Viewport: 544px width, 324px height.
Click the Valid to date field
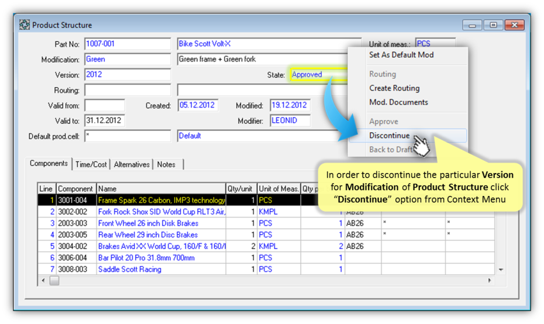[104, 120]
